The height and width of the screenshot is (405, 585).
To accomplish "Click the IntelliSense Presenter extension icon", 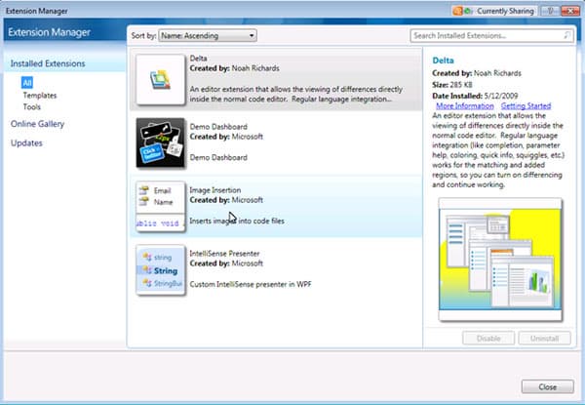I will [x=161, y=270].
